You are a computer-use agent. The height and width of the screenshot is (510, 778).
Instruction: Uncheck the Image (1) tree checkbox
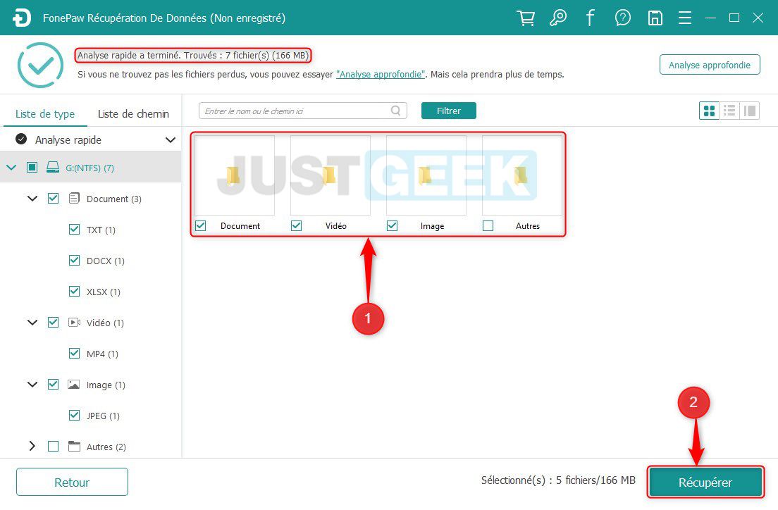(x=53, y=385)
